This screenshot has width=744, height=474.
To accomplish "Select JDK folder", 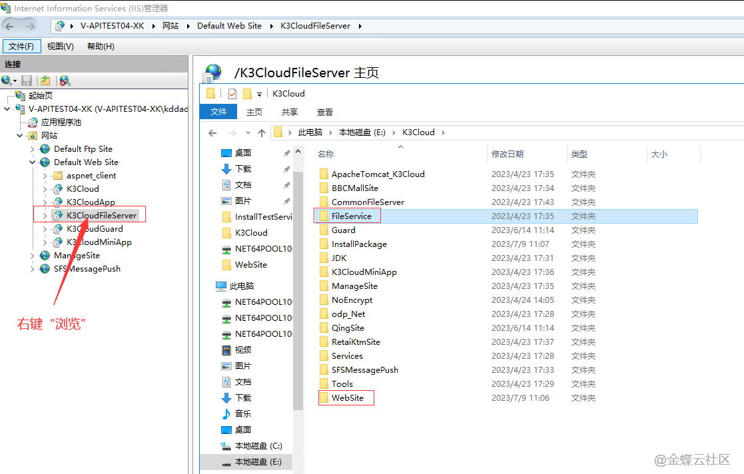I will tap(339, 258).
